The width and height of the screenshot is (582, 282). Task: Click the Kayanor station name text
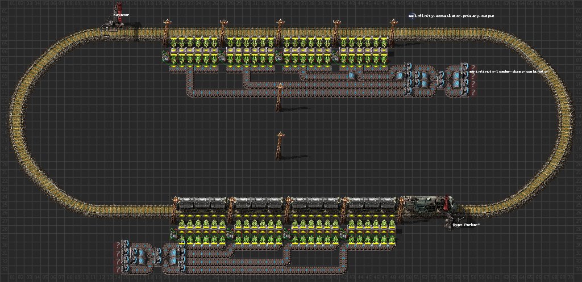click(x=121, y=15)
